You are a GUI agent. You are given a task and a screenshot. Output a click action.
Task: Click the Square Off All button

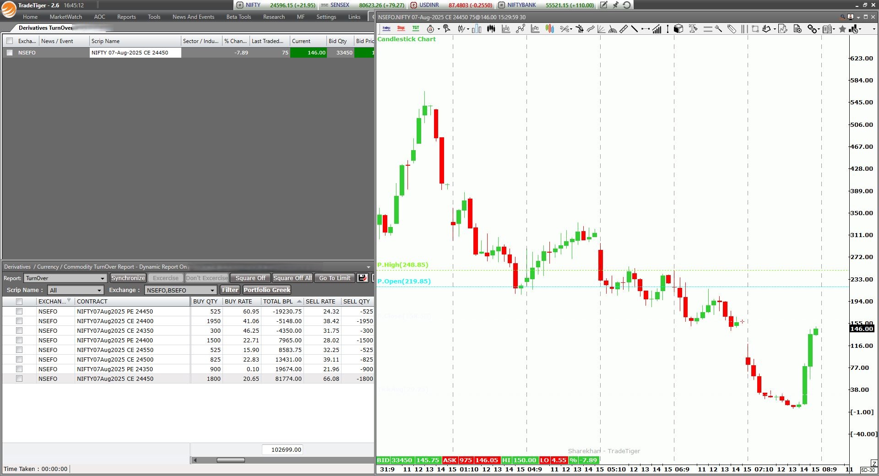(292, 278)
